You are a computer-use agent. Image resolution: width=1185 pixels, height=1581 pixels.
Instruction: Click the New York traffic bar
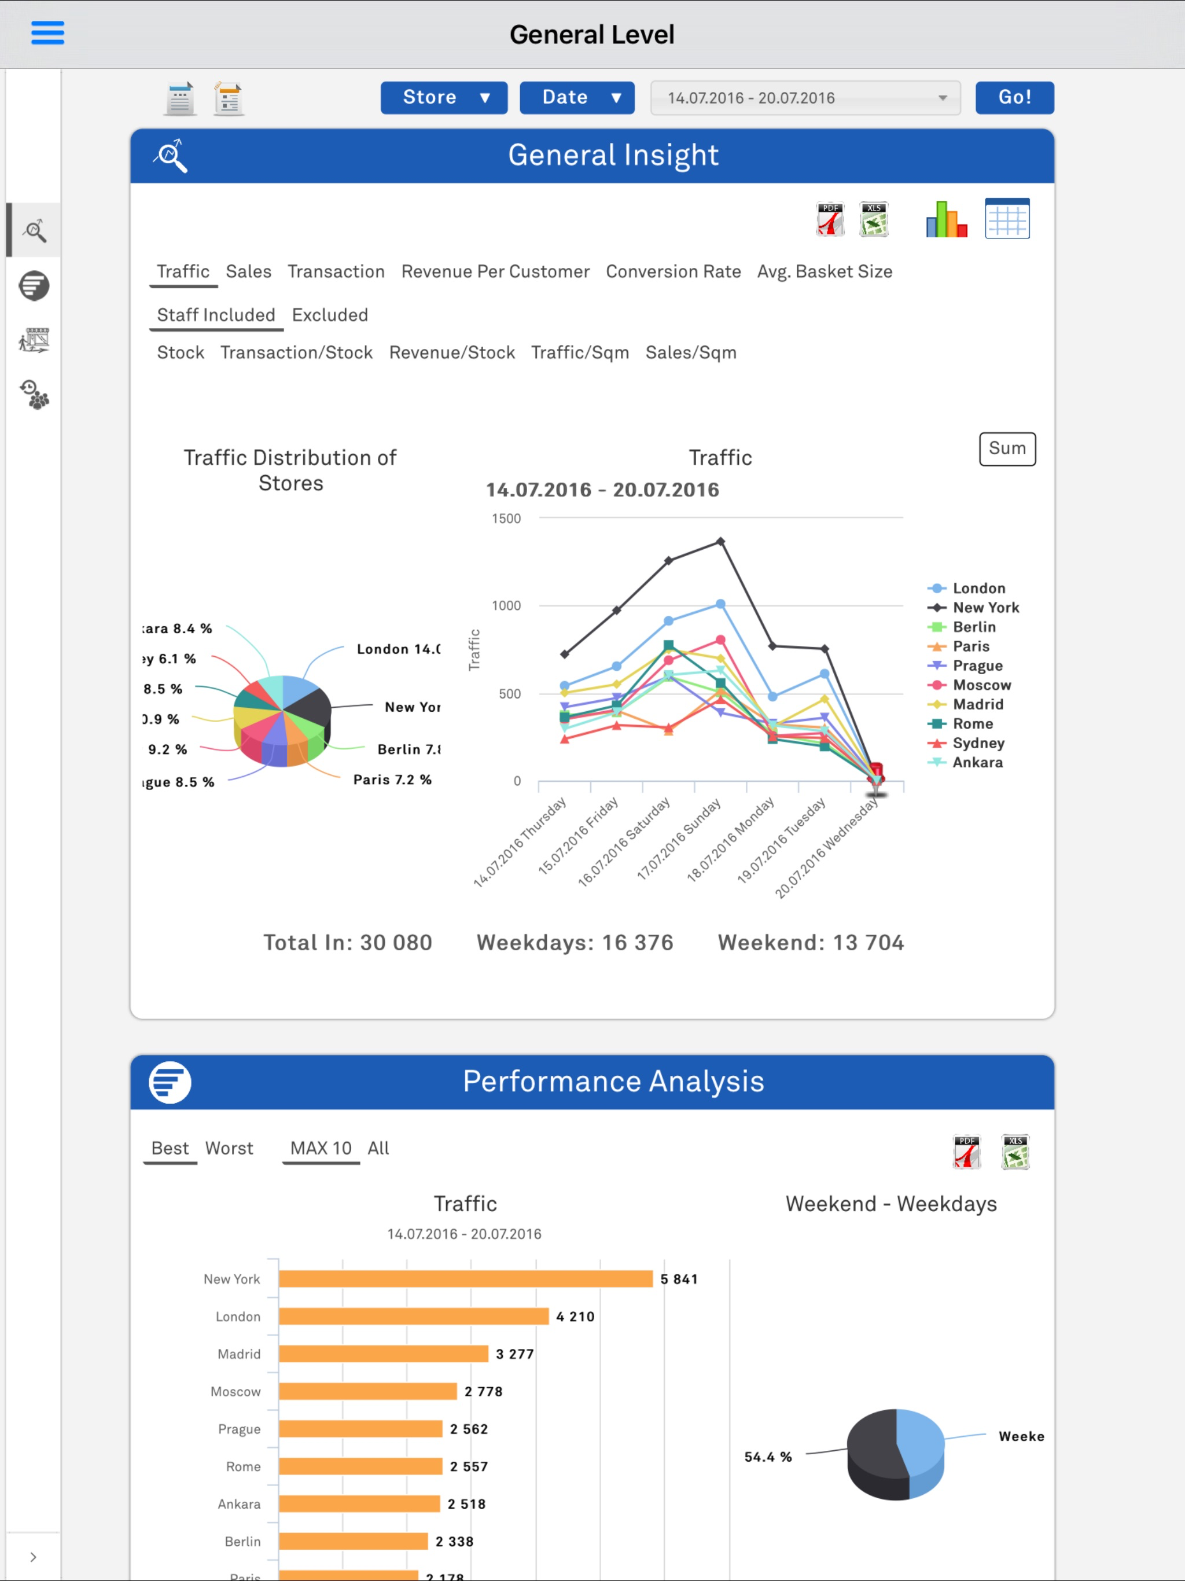click(x=465, y=1279)
